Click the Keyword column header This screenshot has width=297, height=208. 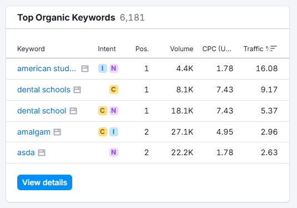pos(31,49)
